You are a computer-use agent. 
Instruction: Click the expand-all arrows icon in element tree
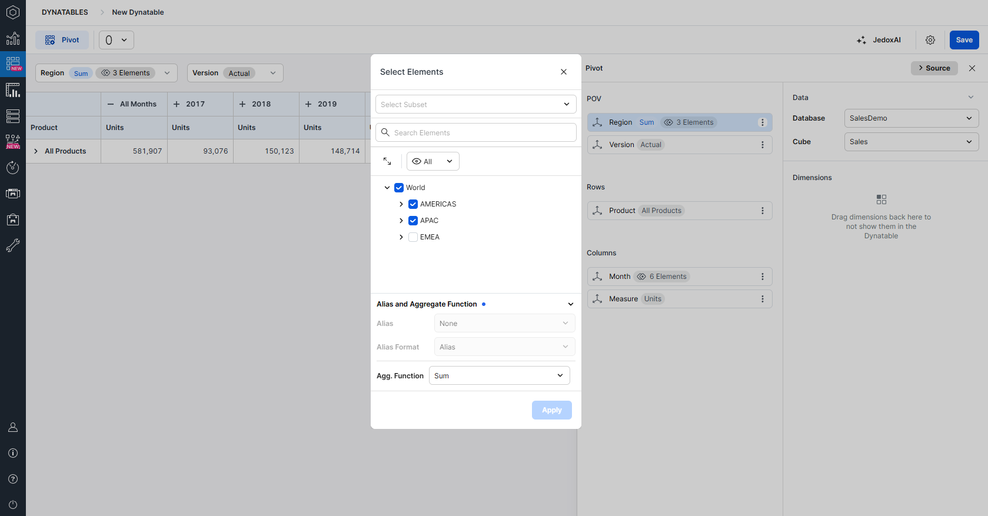pos(387,161)
